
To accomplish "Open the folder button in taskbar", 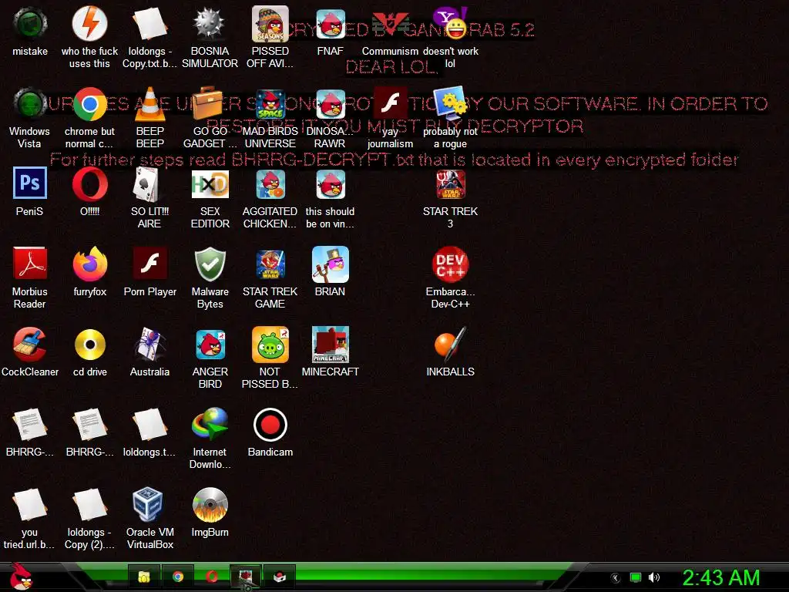I will click(144, 577).
